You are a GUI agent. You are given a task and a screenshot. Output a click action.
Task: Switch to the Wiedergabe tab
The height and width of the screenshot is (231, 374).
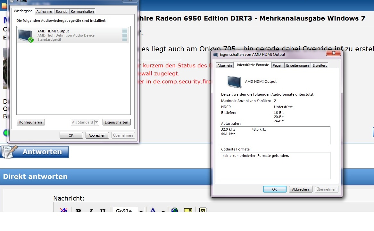(x=23, y=11)
